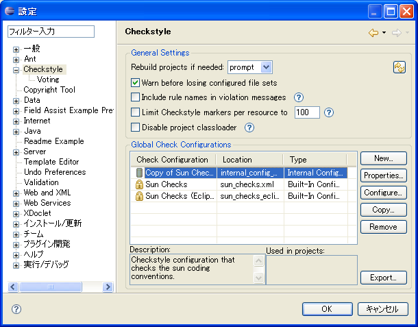Click help icon next to Disable project classloader
The image size is (418, 327).
point(249,127)
